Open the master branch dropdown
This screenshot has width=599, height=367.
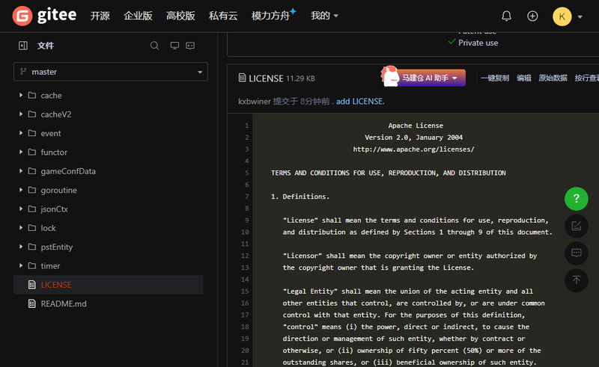click(110, 72)
